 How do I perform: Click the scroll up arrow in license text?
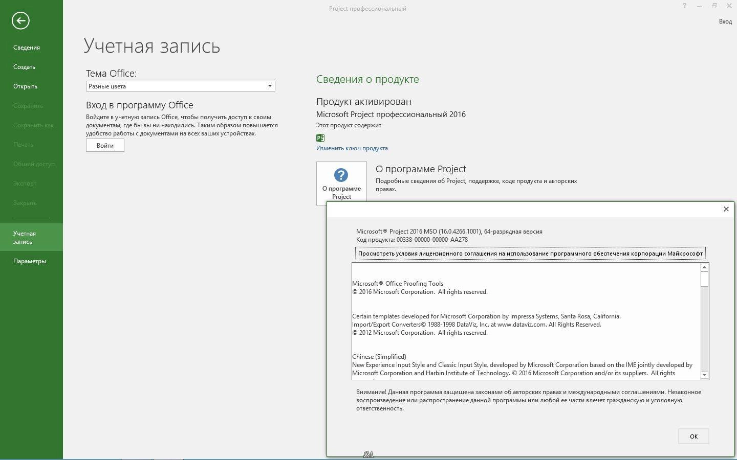tap(705, 267)
